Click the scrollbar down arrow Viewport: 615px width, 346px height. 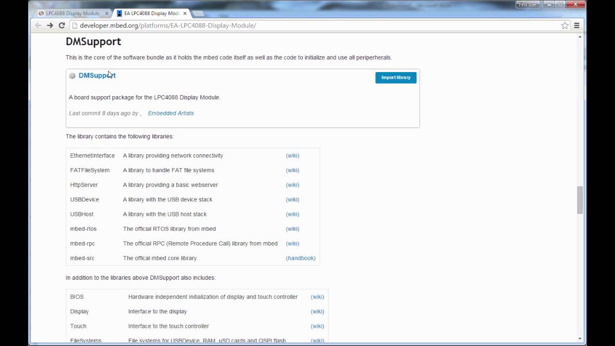pyautogui.click(x=580, y=338)
